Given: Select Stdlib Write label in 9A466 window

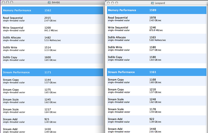Looking at the screenshot, I should 10,47.
